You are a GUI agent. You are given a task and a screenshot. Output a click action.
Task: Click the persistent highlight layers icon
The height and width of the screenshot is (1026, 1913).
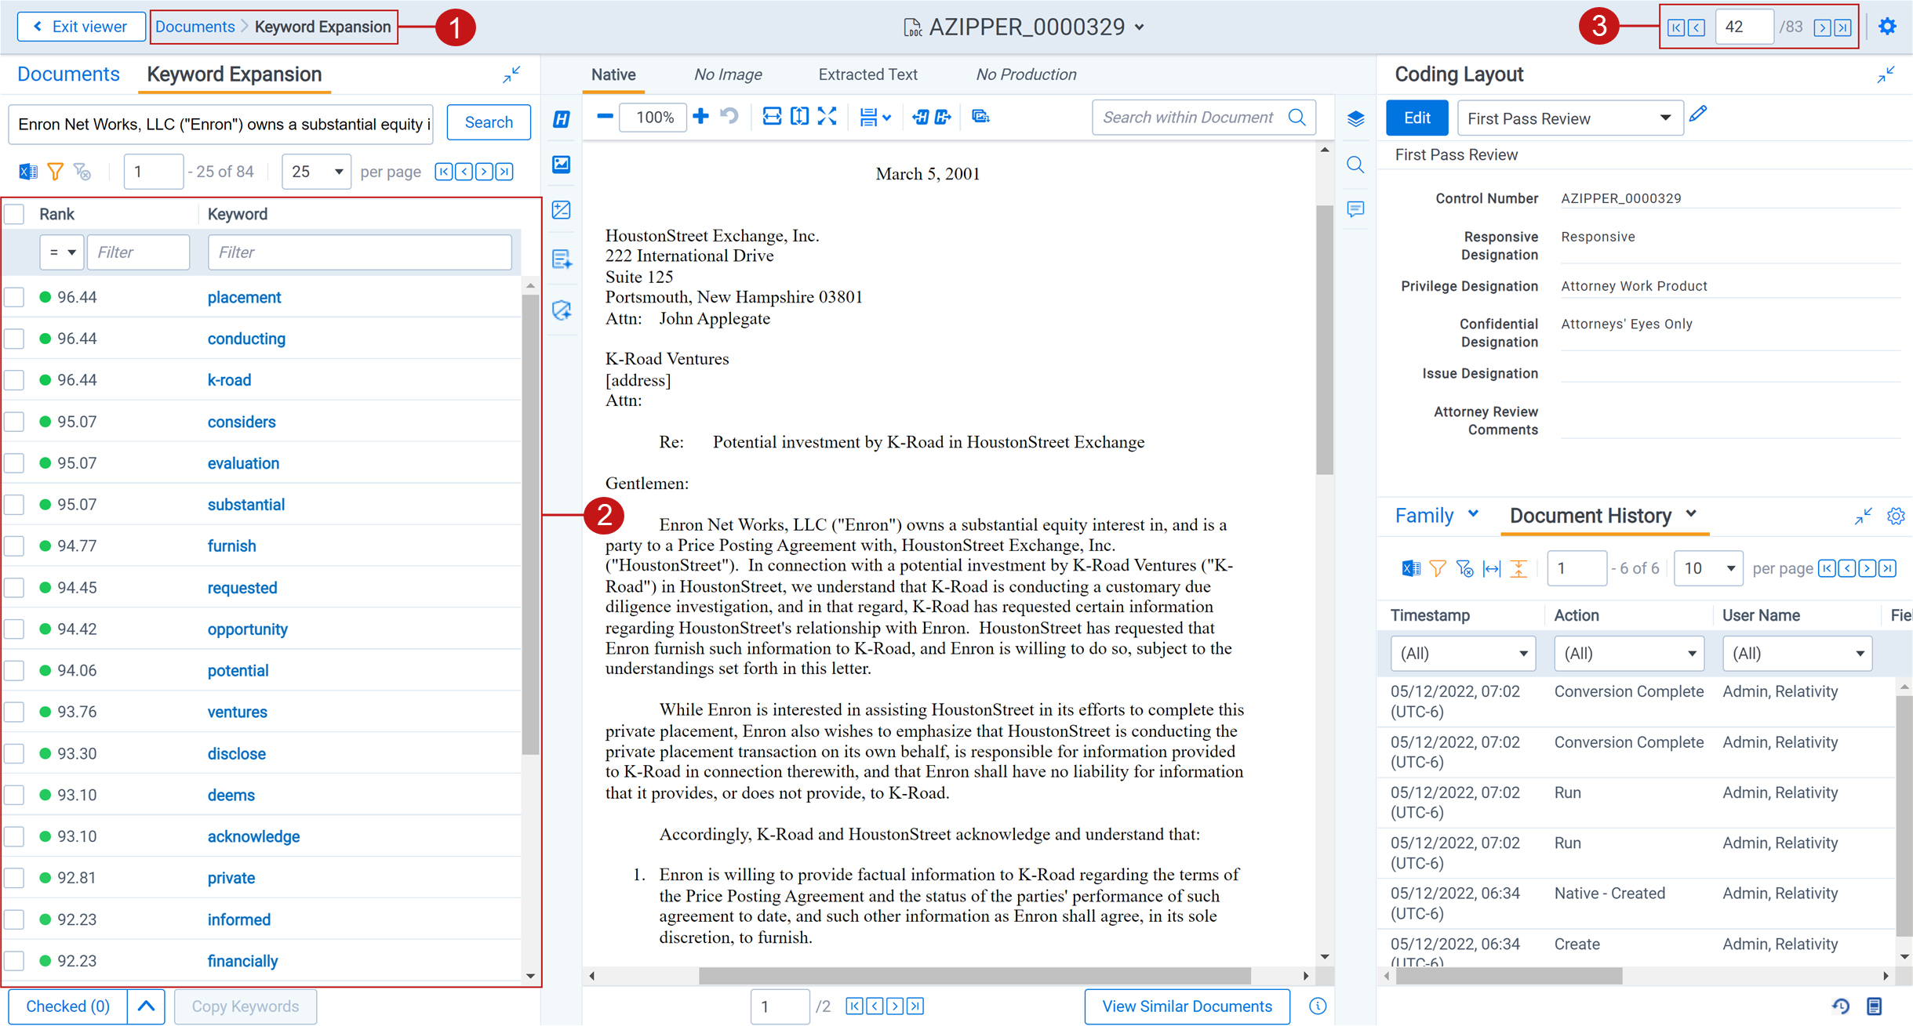tap(1355, 119)
